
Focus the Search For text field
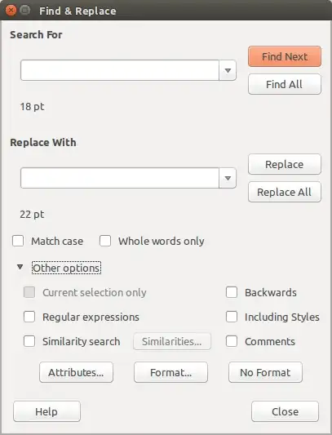coord(120,70)
